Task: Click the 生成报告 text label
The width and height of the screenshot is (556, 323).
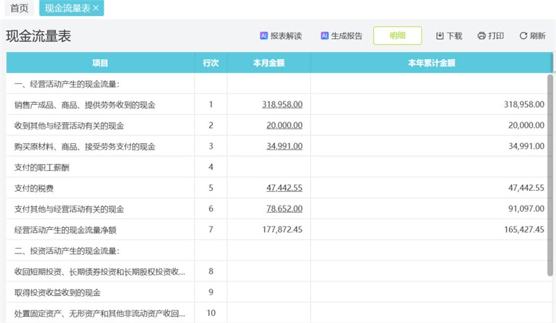Action: (x=346, y=36)
